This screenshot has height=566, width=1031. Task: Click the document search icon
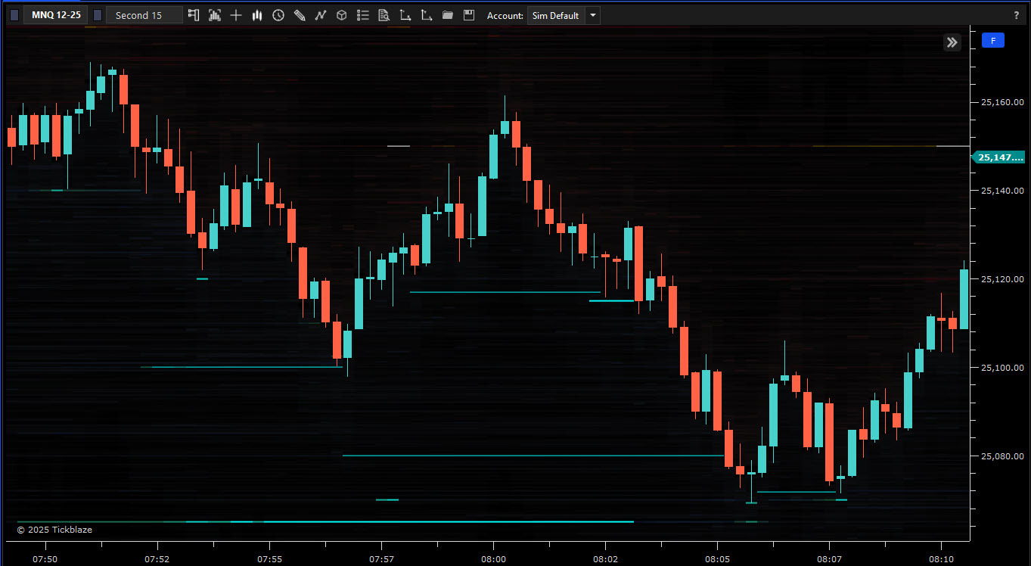pyautogui.click(x=384, y=15)
